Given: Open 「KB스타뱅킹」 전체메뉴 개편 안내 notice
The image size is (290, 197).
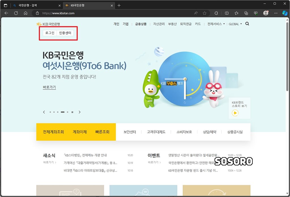Looking at the screenshot, I should click(85, 155).
